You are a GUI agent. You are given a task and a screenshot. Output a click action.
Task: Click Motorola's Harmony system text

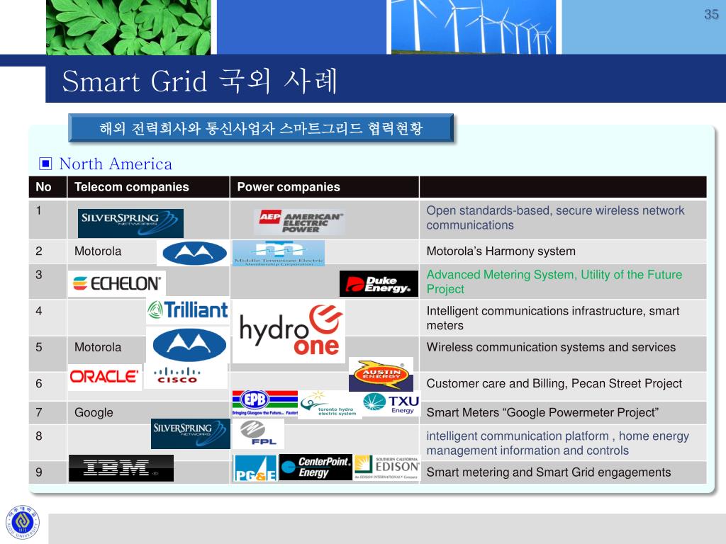click(x=501, y=251)
